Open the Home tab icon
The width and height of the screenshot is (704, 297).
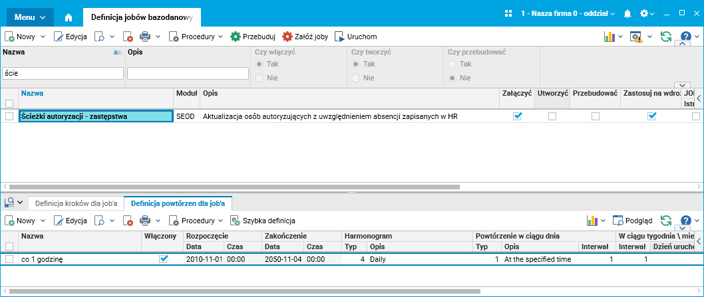69,17
